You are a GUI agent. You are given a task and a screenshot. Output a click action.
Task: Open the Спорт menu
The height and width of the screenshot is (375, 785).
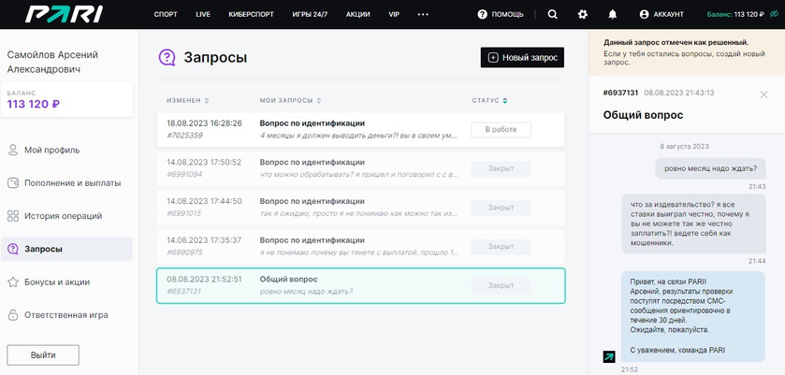pyautogui.click(x=166, y=15)
